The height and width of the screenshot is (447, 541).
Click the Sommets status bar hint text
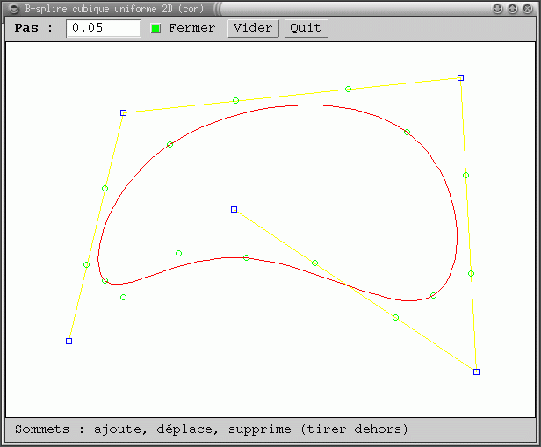tap(212, 429)
